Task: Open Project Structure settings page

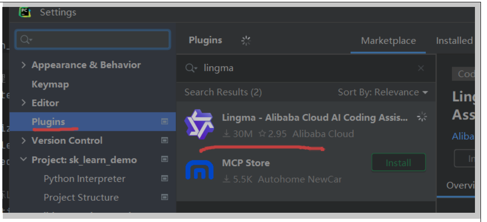Action: pos(81,197)
